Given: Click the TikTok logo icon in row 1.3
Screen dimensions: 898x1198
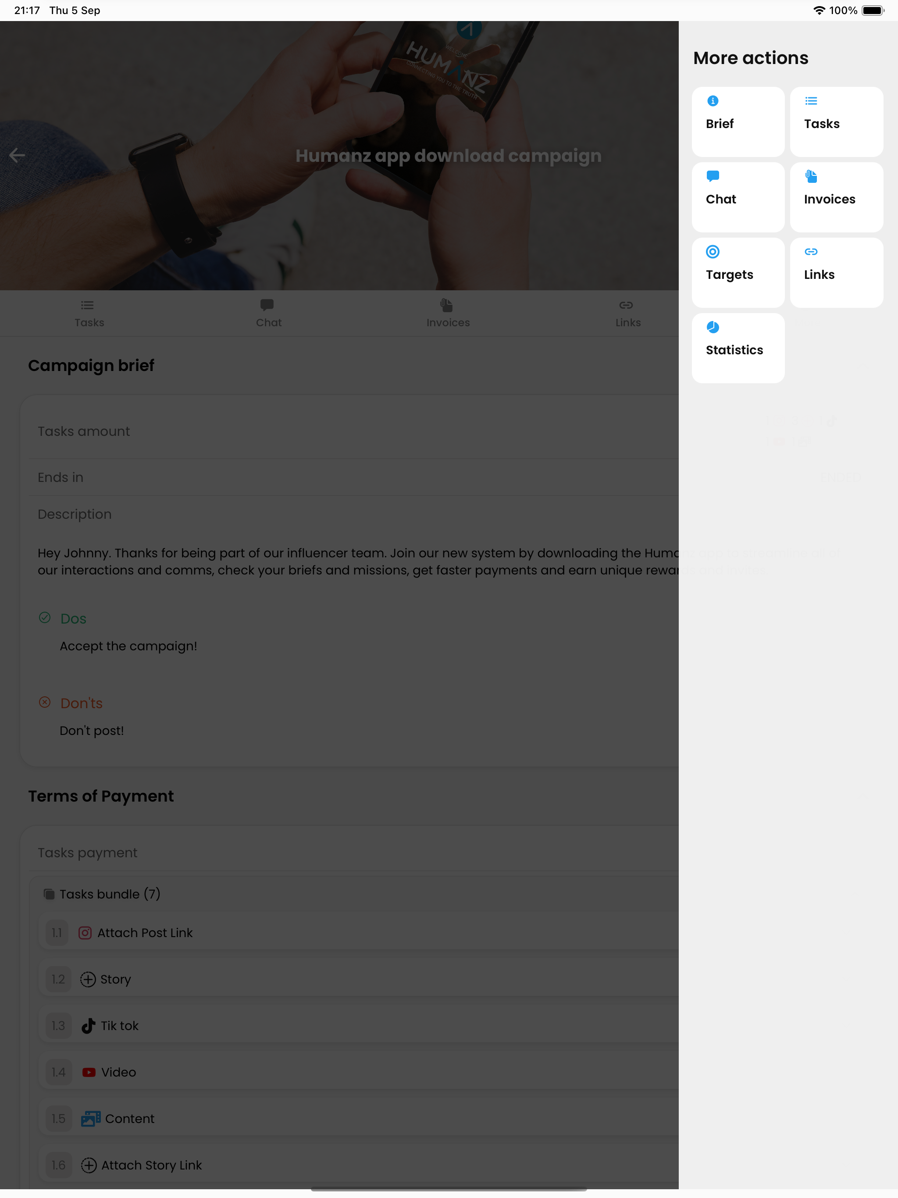Looking at the screenshot, I should click(x=88, y=1026).
